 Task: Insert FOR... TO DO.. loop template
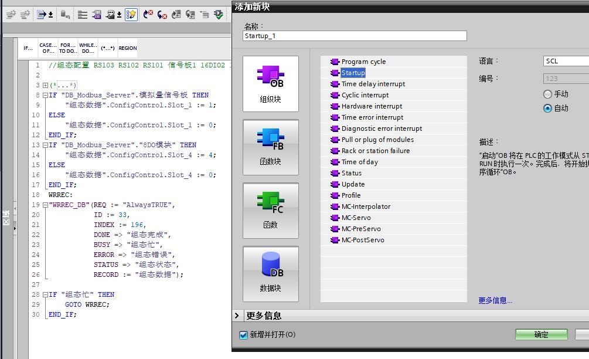pyautogui.click(x=68, y=48)
